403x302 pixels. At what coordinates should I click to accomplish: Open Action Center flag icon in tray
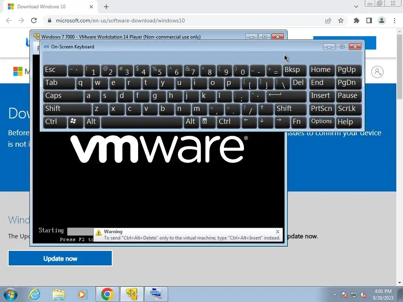[344, 295]
